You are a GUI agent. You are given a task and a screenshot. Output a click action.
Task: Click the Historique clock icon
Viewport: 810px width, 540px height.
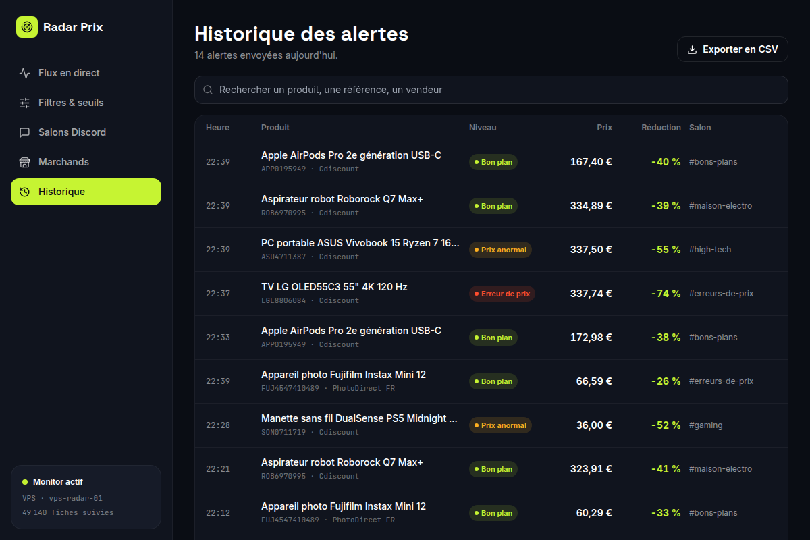25,192
